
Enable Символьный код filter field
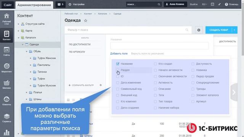point(118,89)
